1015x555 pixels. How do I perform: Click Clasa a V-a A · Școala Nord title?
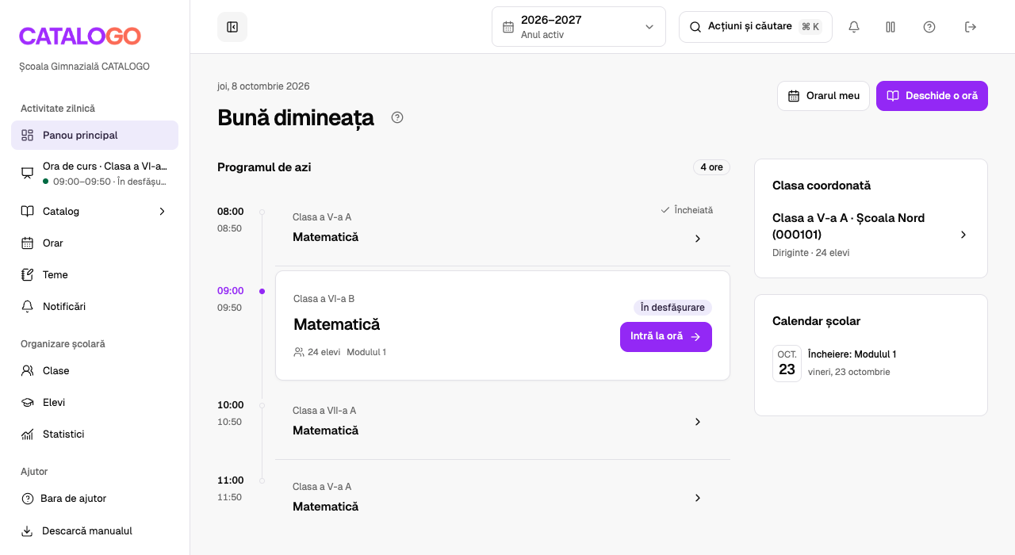[848, 226]
